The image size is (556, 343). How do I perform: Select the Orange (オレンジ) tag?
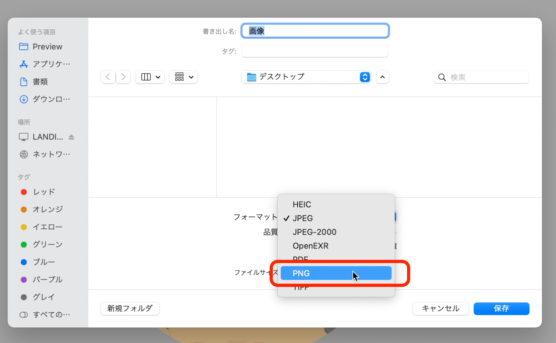(x=42, y=210)
